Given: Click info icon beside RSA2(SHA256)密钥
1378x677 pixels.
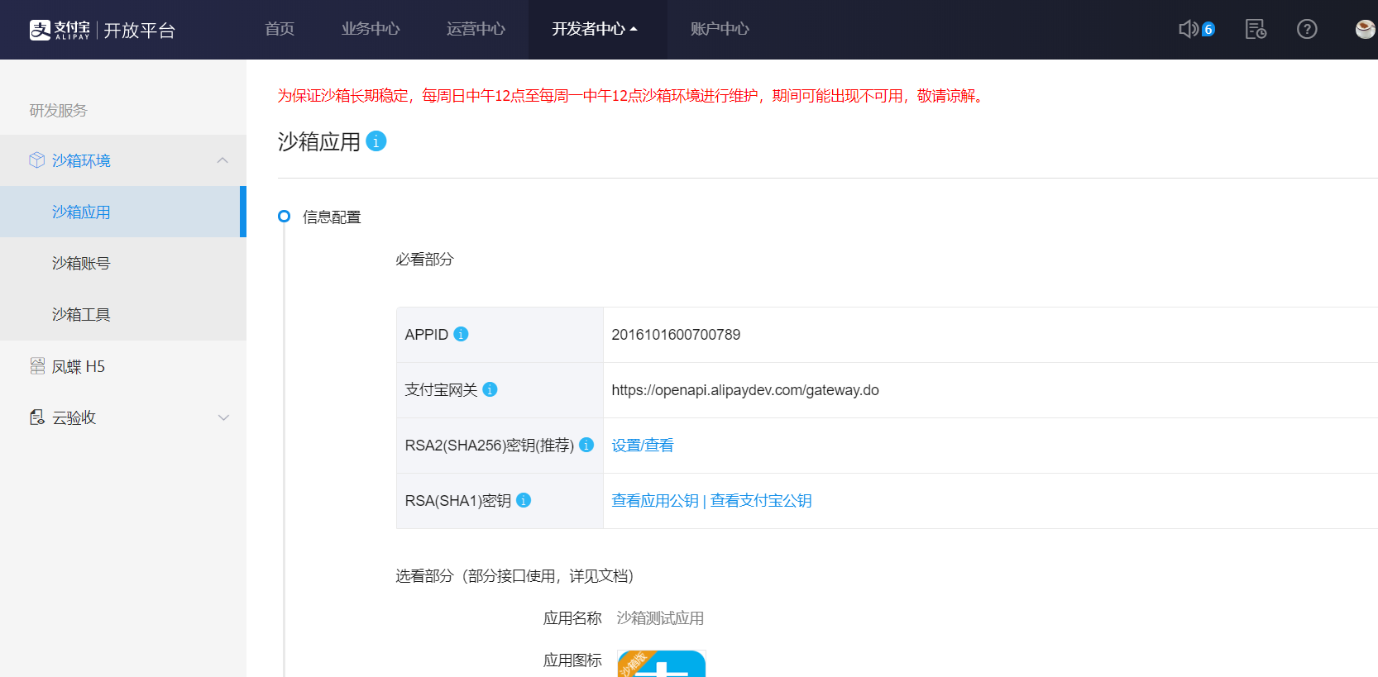Looking at the screenshot, I should pyautogui.click(x=586, y=445).
